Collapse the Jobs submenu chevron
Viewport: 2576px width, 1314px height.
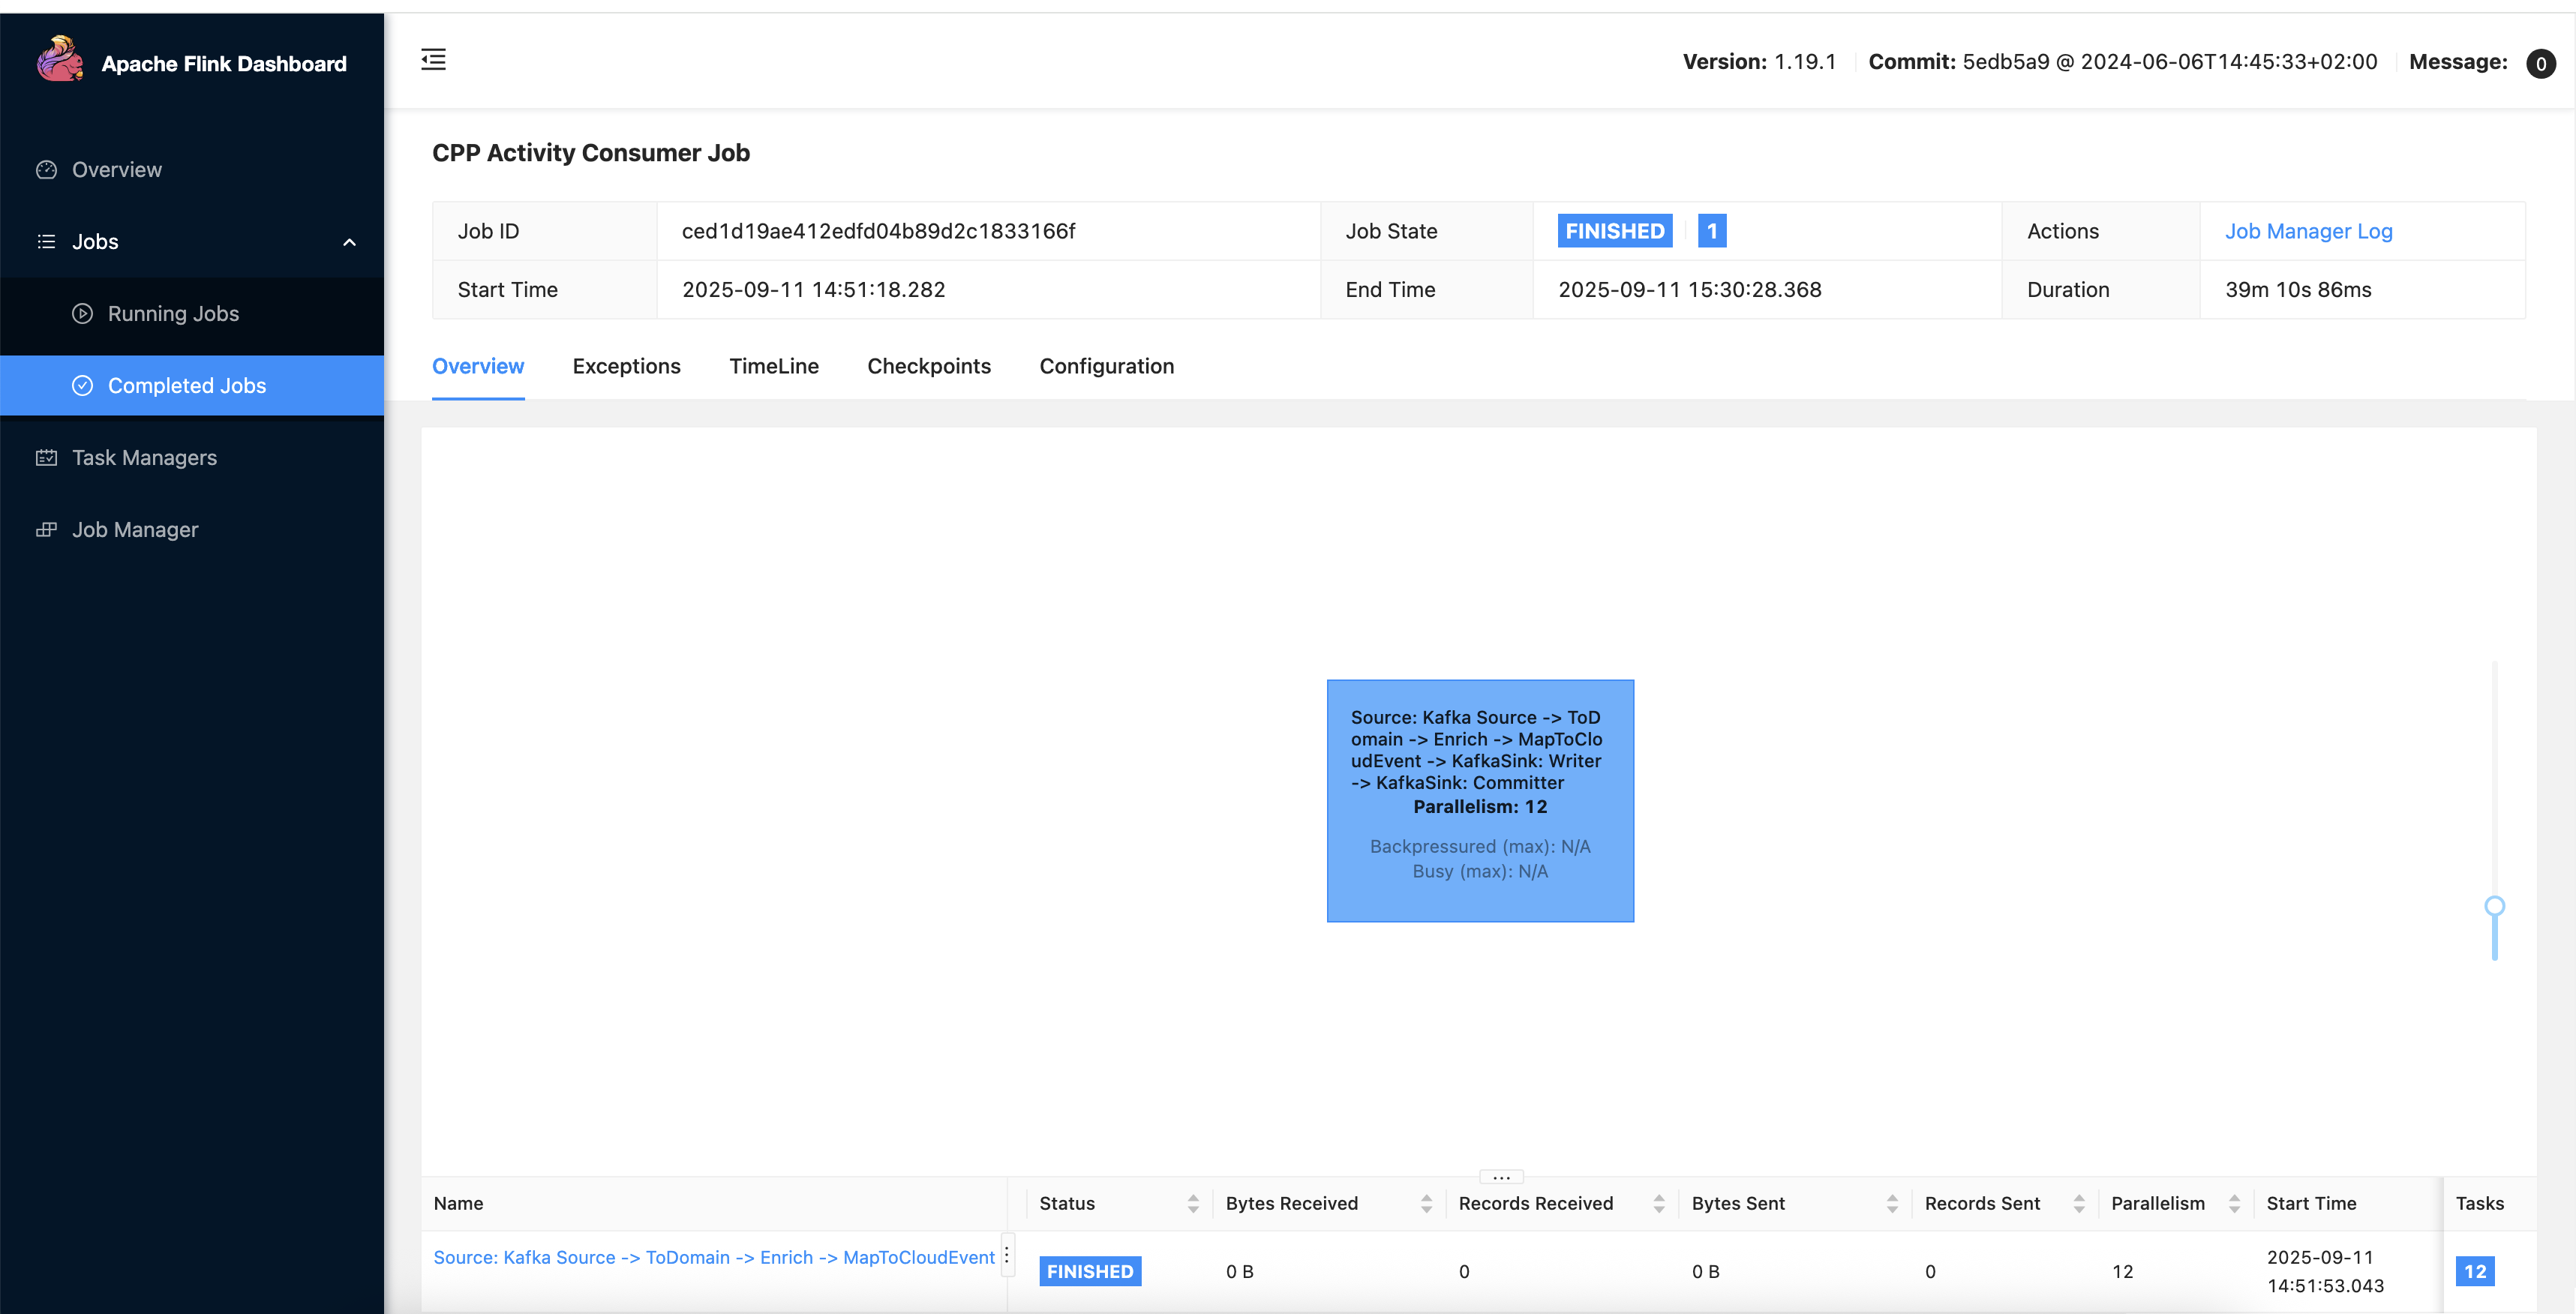pos(349,242)
